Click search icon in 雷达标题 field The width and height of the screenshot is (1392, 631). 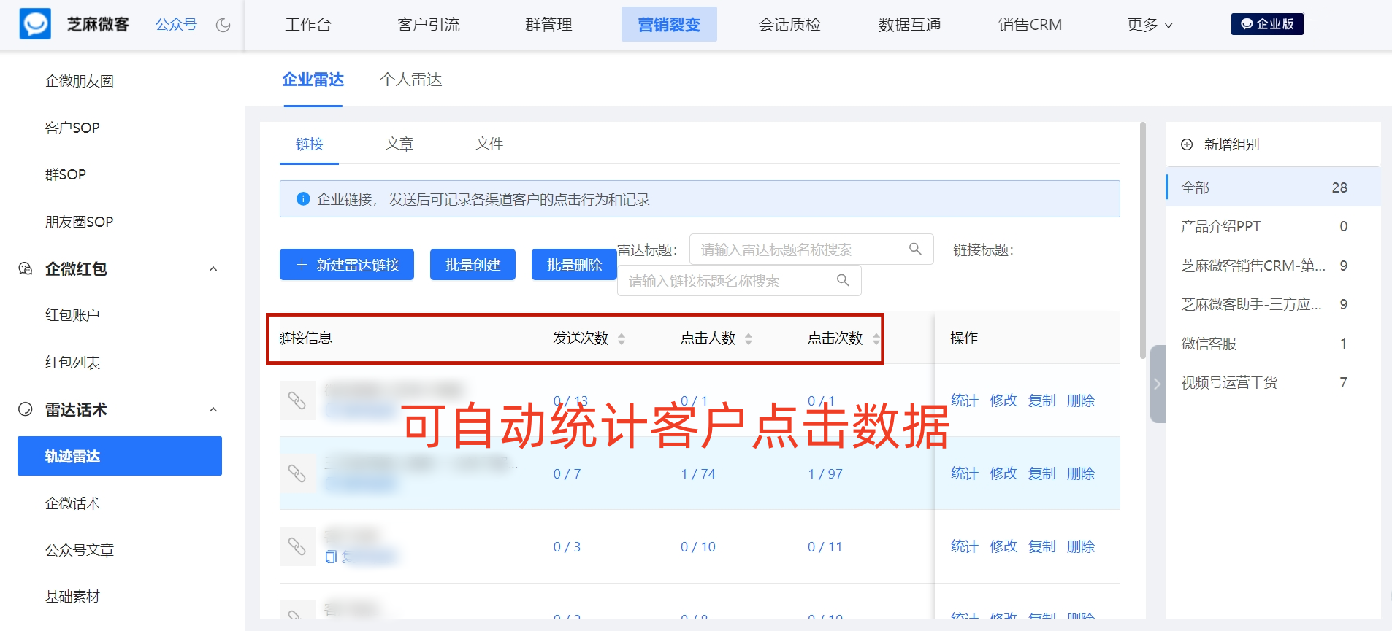tap(915, 249)
